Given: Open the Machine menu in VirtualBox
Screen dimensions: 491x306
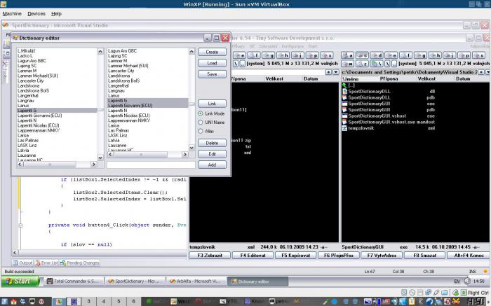Looking at the screenshot, I should click(12, 14).
